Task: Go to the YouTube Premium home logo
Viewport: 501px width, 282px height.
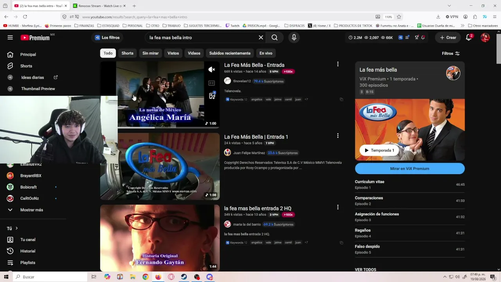Action: coord(35,38)
